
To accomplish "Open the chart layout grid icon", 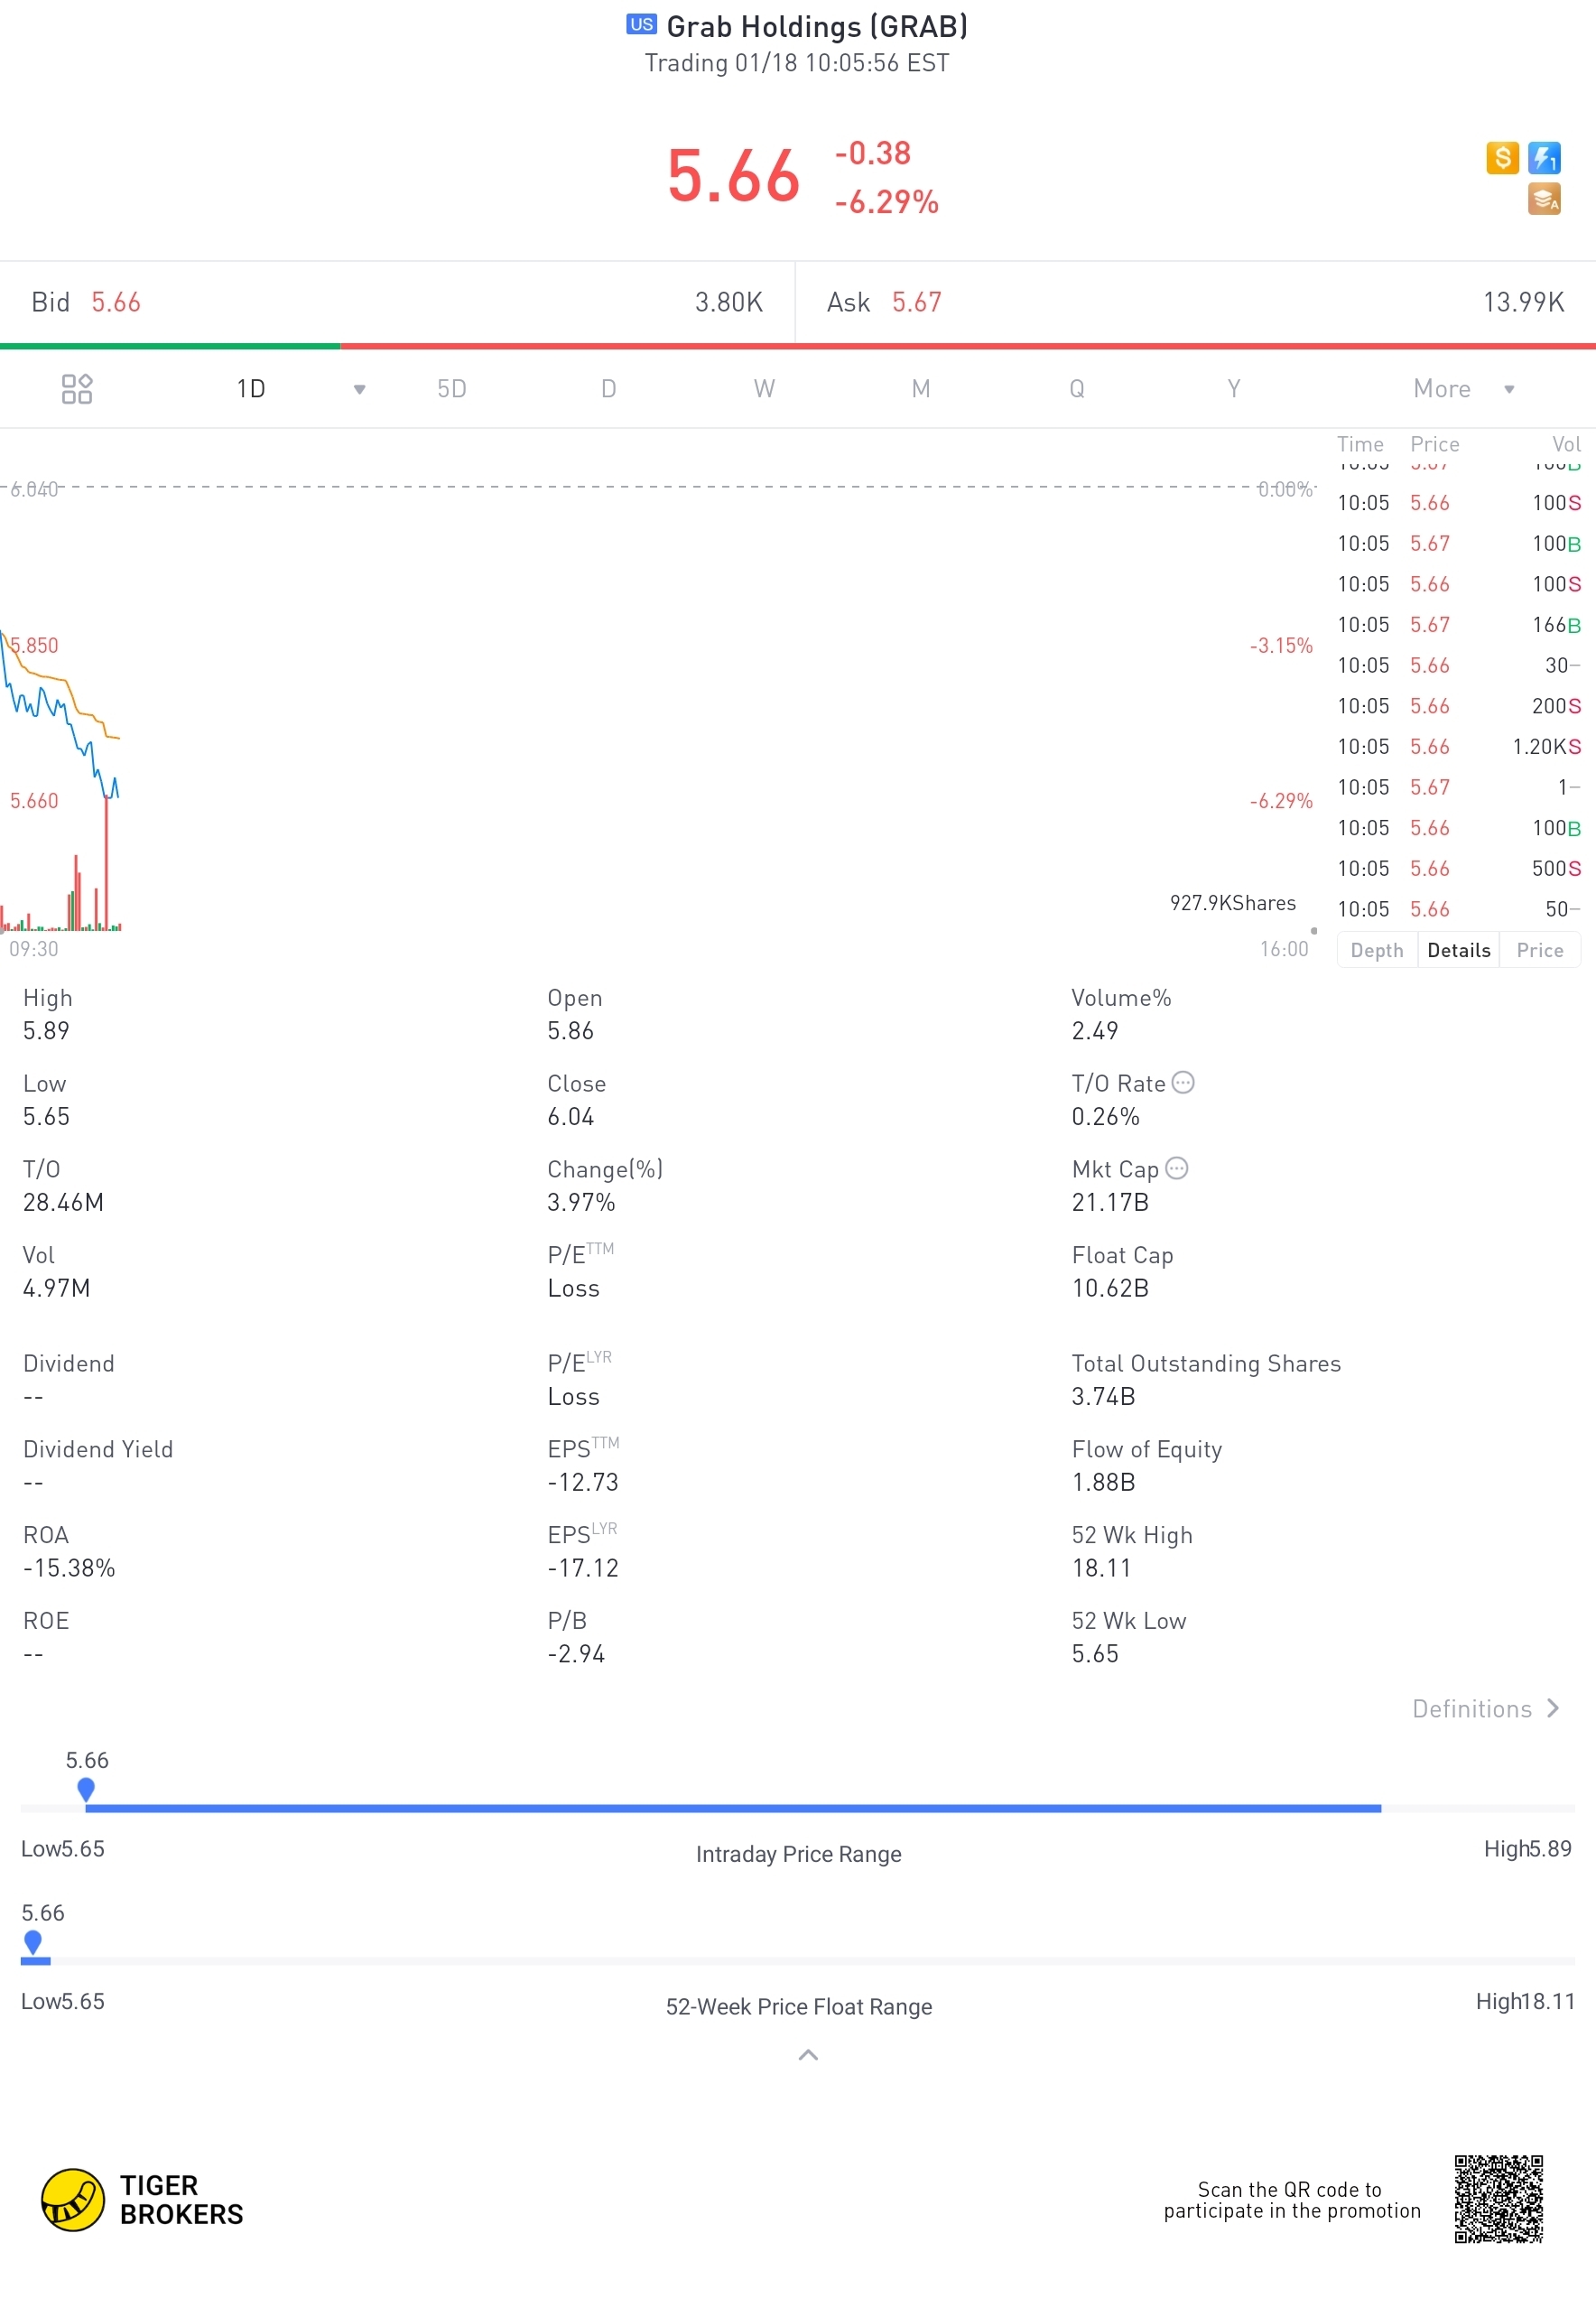I will point(76,389).
